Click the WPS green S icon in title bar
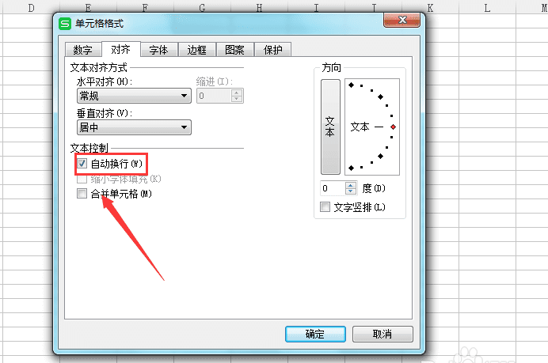 coord(65,24)
